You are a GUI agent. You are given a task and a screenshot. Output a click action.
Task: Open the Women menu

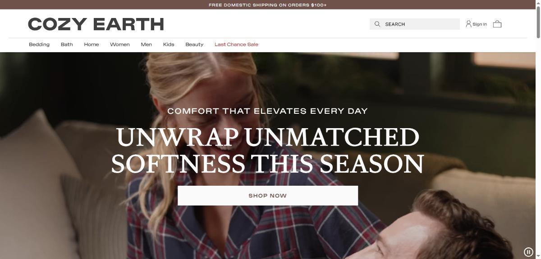point(120,45)
